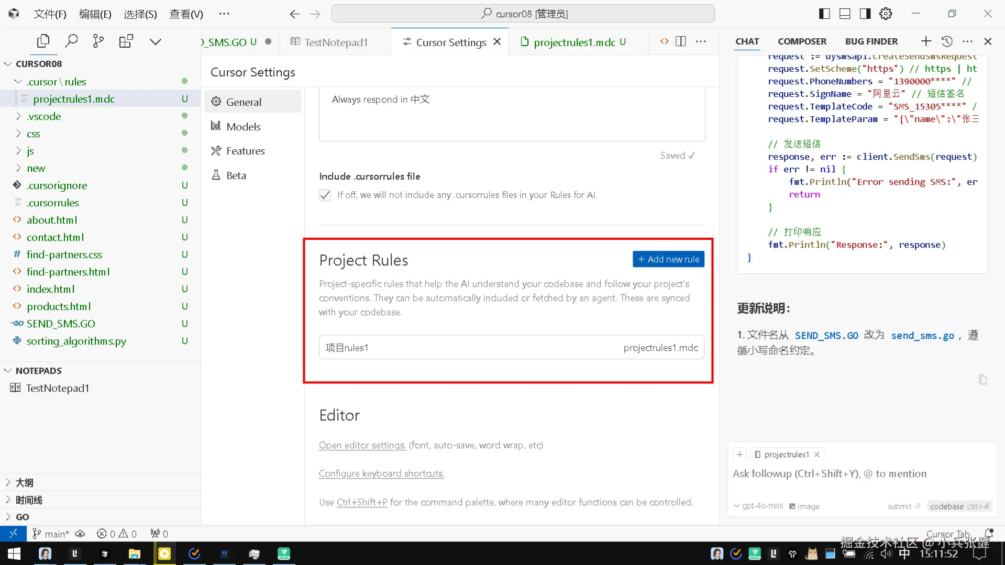Open the Explorer view icon
1005x565 pixels.
(x=43, y=41)
